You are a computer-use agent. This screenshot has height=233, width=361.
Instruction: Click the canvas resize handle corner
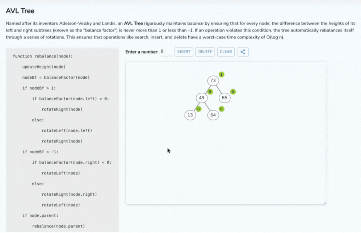click(x=324, y=203)
